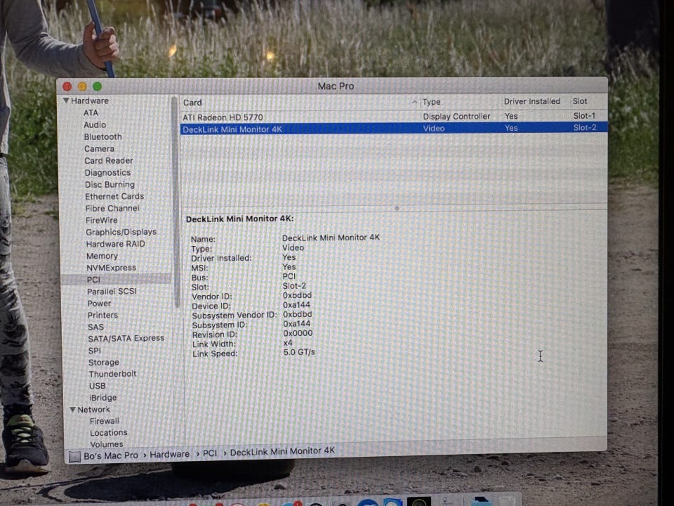Viewport: 674px width, 506px height.
Task: Select Diagnostics in the sidebar
Action: pyautogui.click(x=107, y=173)
